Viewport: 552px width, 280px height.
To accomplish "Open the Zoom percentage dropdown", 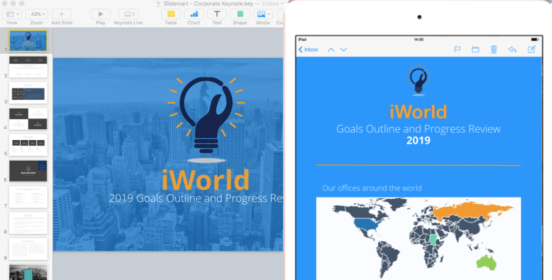I will (36, 14).
